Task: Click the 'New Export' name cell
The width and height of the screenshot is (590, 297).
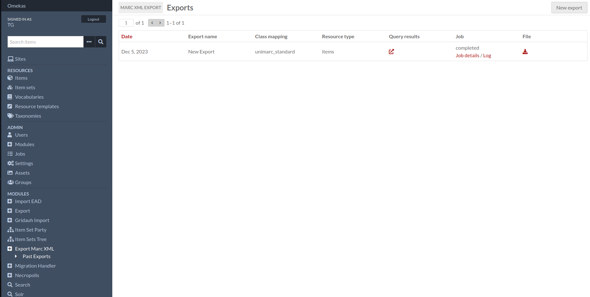Action: pyautogui.click(x=201, y=52)
